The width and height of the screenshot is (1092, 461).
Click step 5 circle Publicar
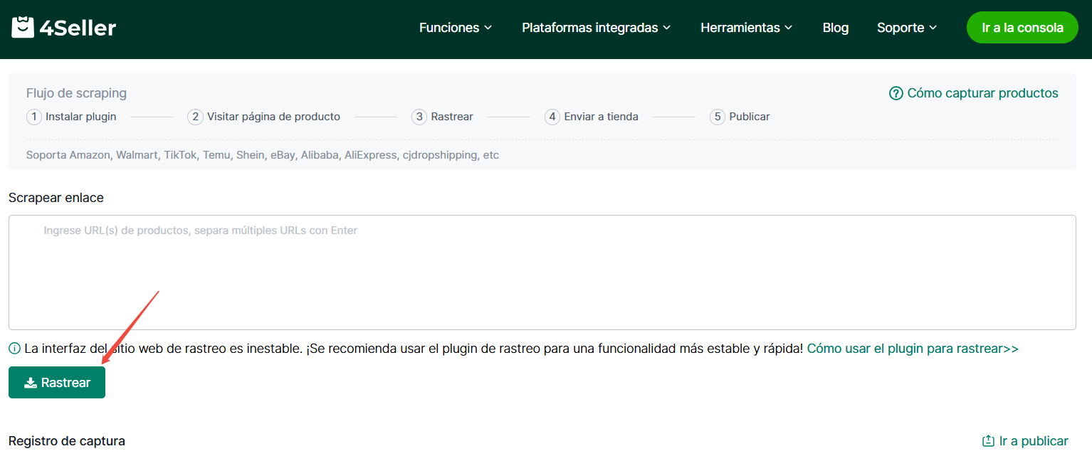click(718, 117)
